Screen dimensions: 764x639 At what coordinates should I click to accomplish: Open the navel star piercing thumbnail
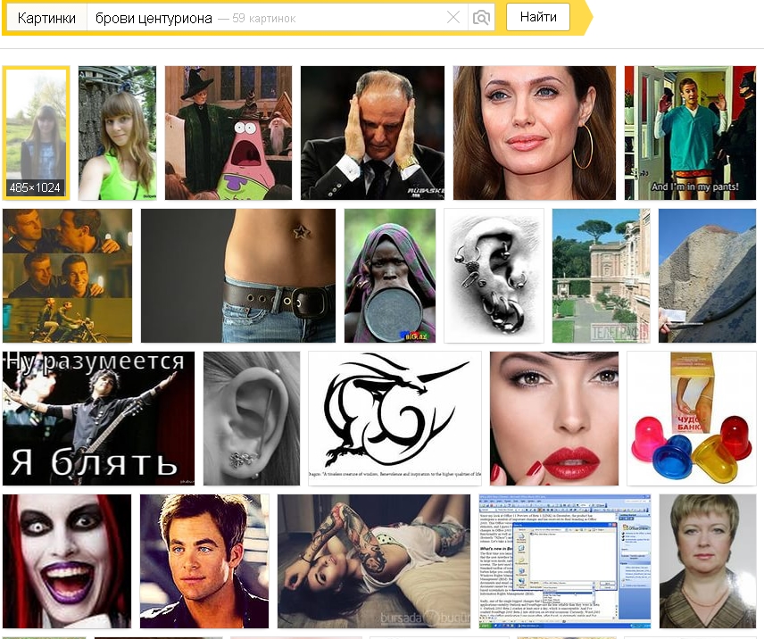(238, 276)
